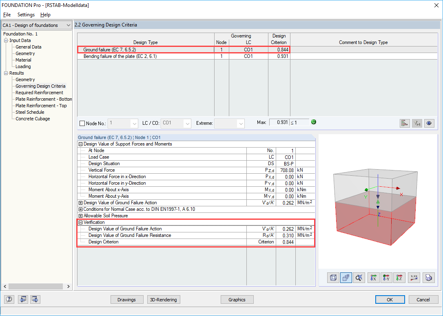Open the Help menu
Viewport: 443px width, 316px height.
tap(45, 15)
